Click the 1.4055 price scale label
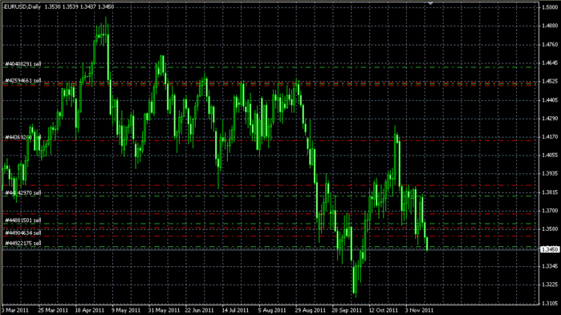Screen dimensions: 561x315 coord(550,155)
